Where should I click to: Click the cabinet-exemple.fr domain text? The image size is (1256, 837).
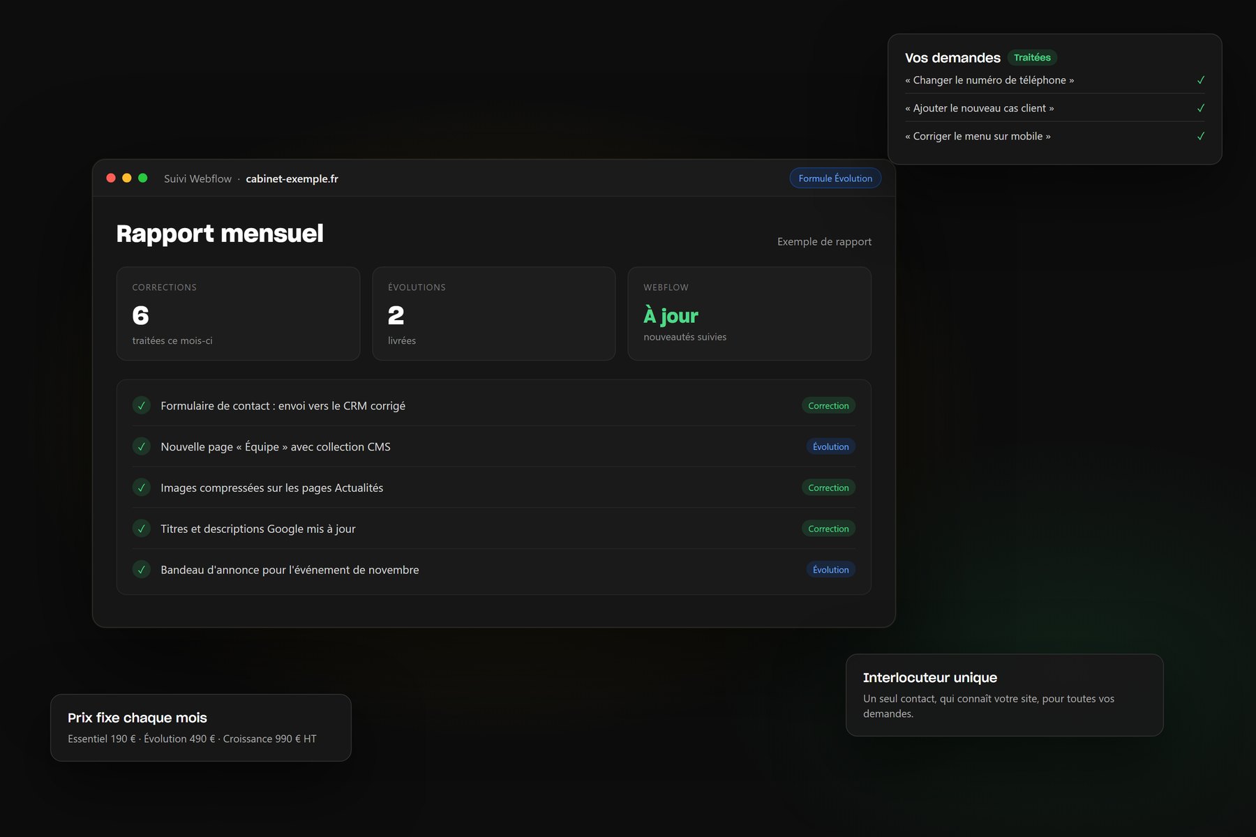point(292,179)
